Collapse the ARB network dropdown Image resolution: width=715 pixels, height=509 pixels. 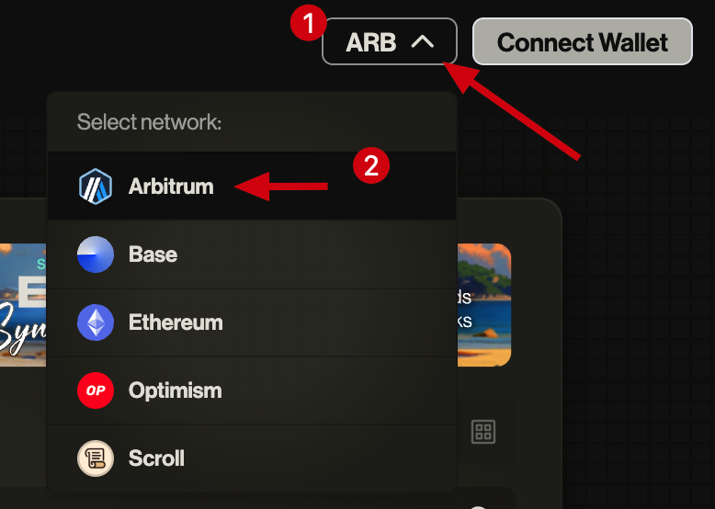coord(390,41)
